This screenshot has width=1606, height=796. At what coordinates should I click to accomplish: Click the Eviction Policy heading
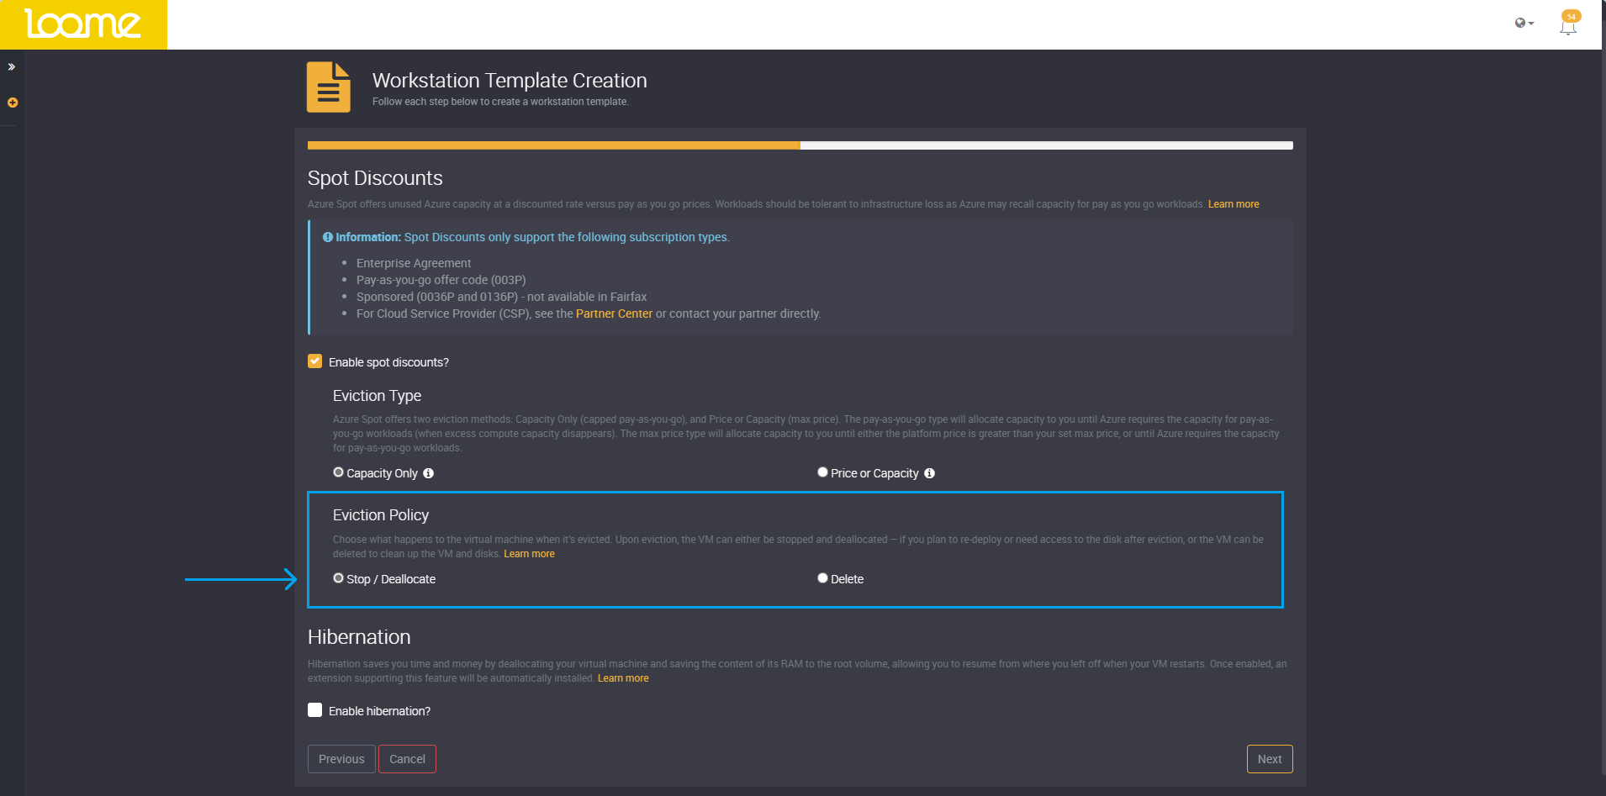click(381, 515)
